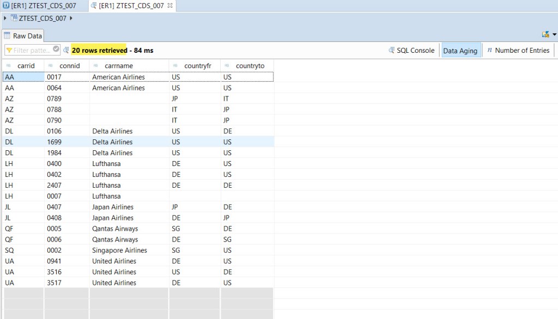Open the SQL Console
The height and width of the screenshot is (319, 558).
point(415,51)
